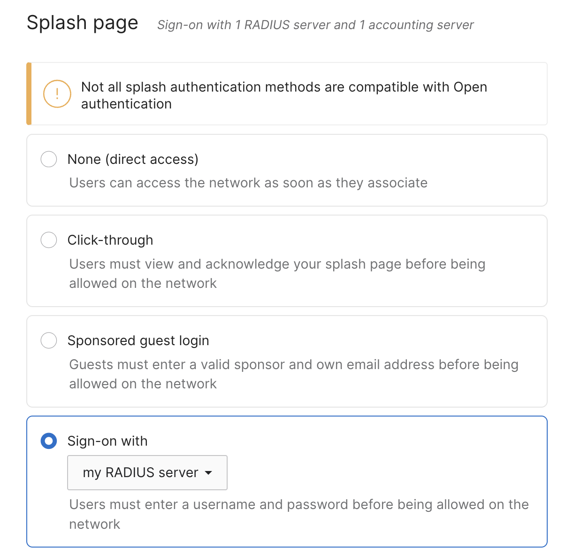Image resolution: width=581 pixels, height=556 pixels.
Task: Click the orange exclamation warning icon
Action: (57, 94)
